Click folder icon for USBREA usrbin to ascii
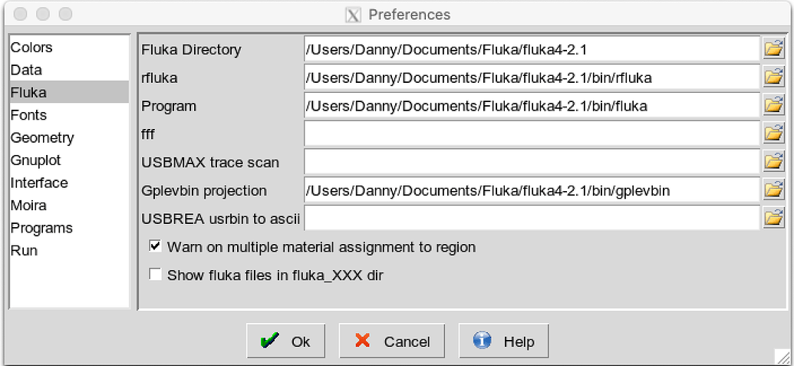Image resolution: width=794 pixels, height=366 pixels. [x=773, y=218]
